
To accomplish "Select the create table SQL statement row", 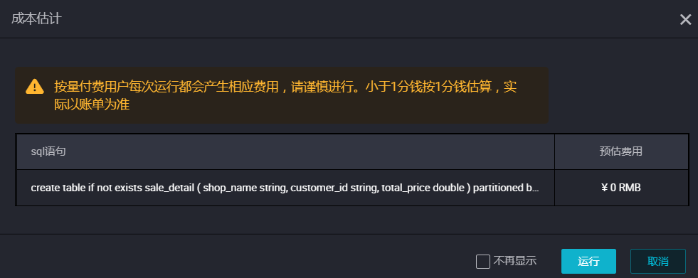I will (x=353, y=188).
